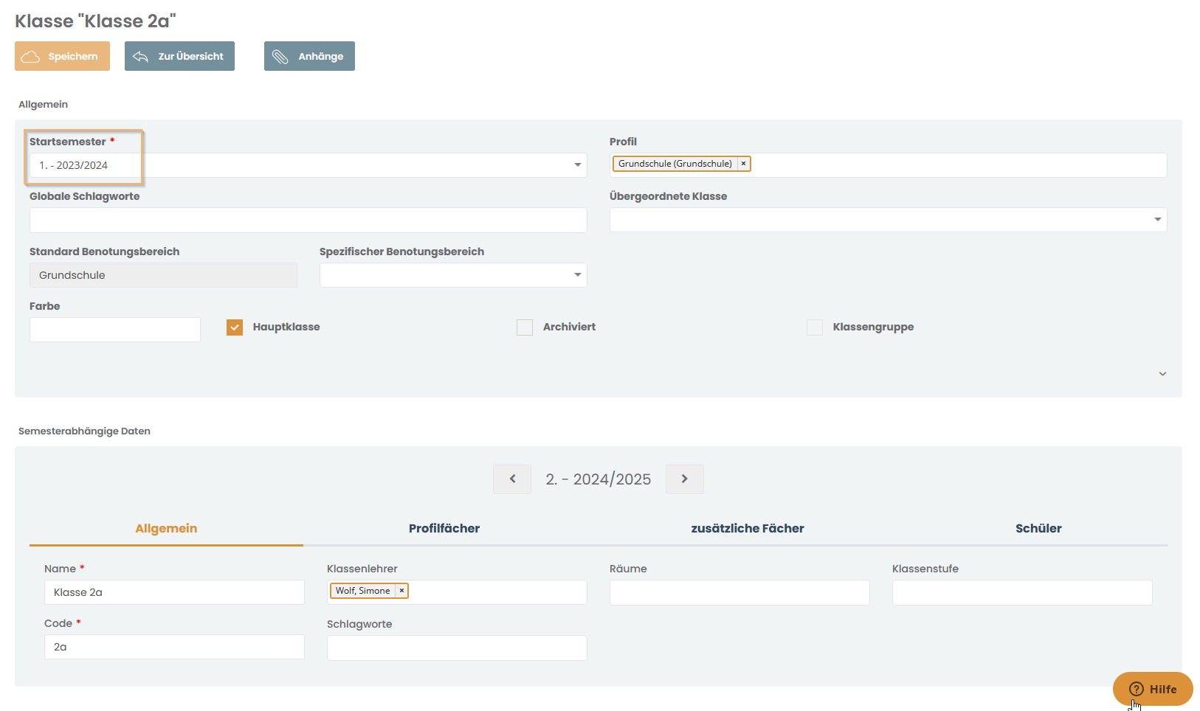Click the Standard Benotungsbereich Grundschule field
This screenshot has width=1200, height=711.
163,275
